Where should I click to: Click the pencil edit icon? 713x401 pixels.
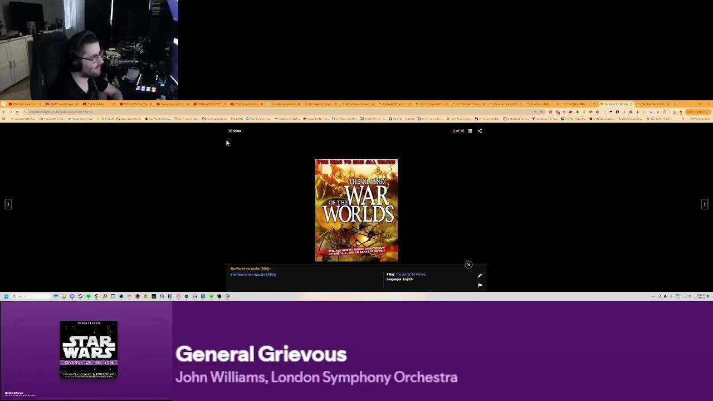[480, 275]
